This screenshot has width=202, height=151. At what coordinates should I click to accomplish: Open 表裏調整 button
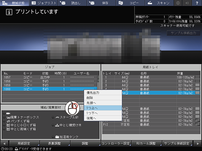(x=55, y=143)
